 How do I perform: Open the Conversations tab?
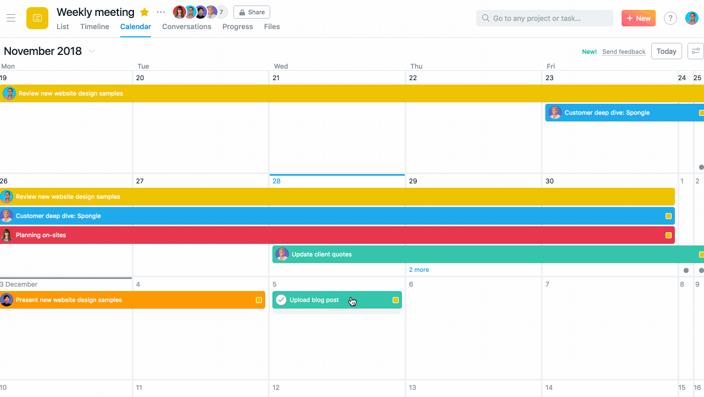point(187,26)
